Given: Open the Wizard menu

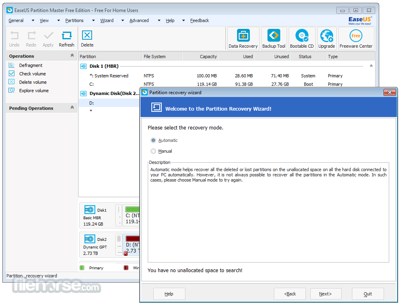Looking at the screenshot, I should [107, 20].
